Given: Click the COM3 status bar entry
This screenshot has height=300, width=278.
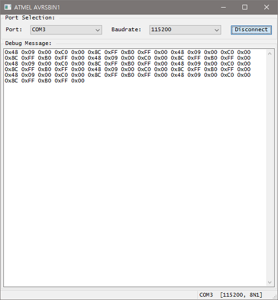Looking at the screenshot, I should (x=206, y=295).
